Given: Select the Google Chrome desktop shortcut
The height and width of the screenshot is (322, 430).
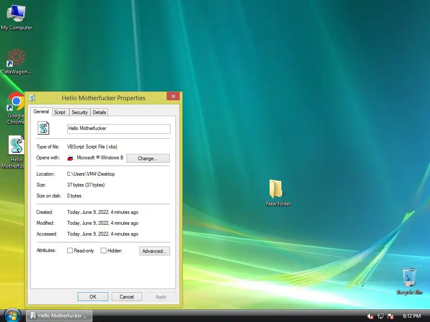Looking at the screenshot, I should tap(16, 109).
